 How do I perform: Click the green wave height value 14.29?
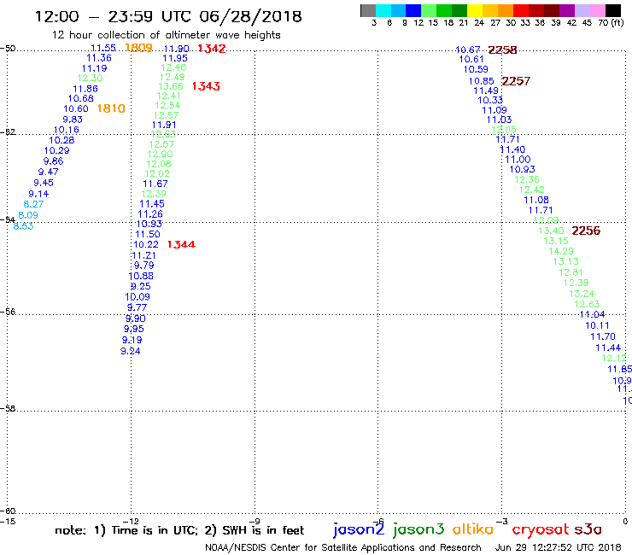point(561,251)
